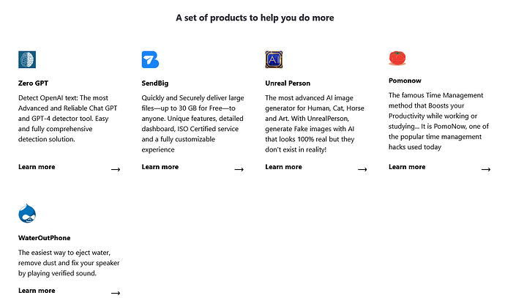Viewport: 505px width, 298px height.
Task: Select the Pomonow heading
Action: 405,81
